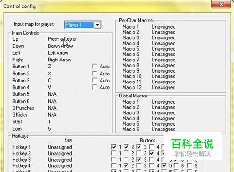Click Unassigned for Per-Char Macro 10
The image size is (234, 172).
point(163,76)
